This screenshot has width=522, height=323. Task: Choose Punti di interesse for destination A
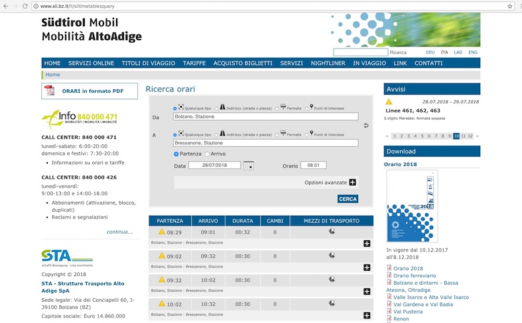(307, 134)
